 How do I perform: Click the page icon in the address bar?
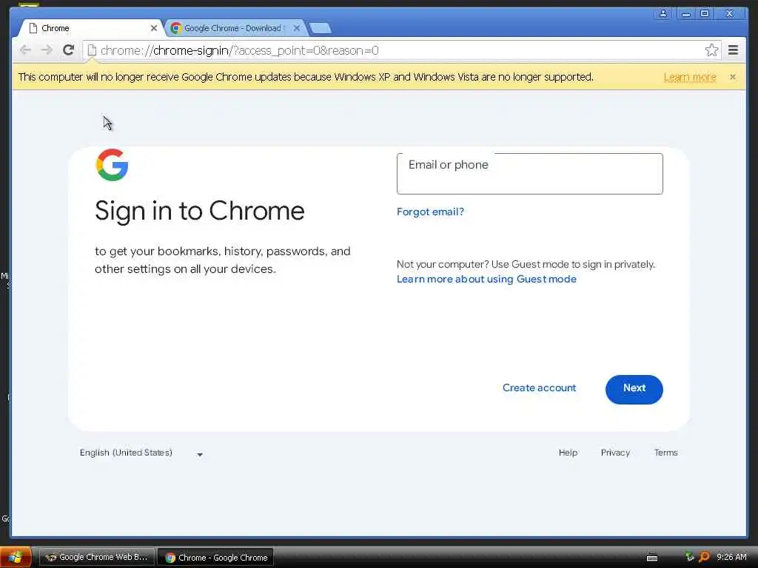[x=92, y=50]
